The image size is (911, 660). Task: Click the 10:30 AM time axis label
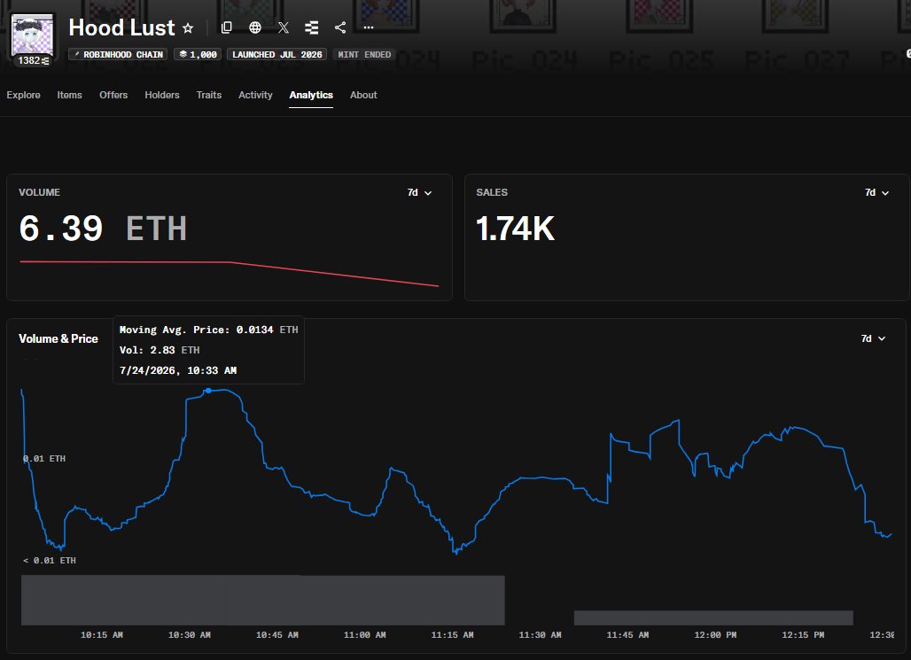coord(190,635)
